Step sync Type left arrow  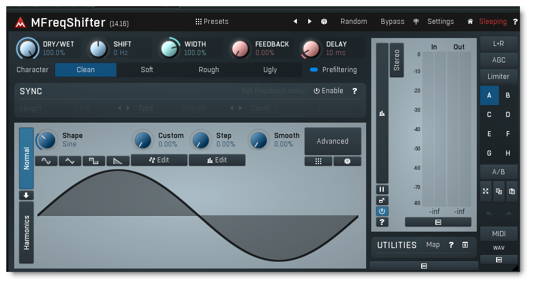[x=232, y=108]
